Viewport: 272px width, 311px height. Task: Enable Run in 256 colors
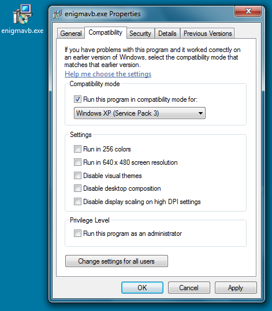point(77,149)
